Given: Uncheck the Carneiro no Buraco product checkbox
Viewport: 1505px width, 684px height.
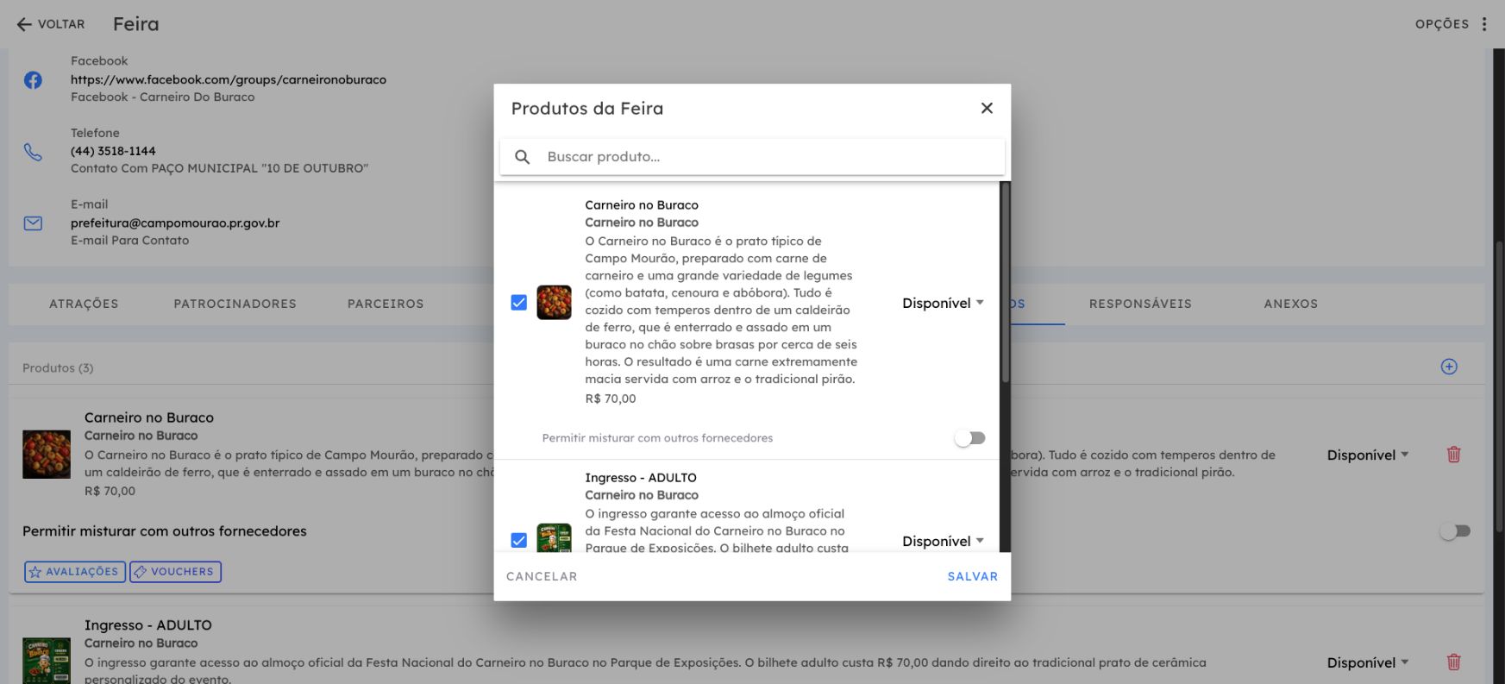Looking at the screenshot, I should pyautogui.click(x=518, y=303).
